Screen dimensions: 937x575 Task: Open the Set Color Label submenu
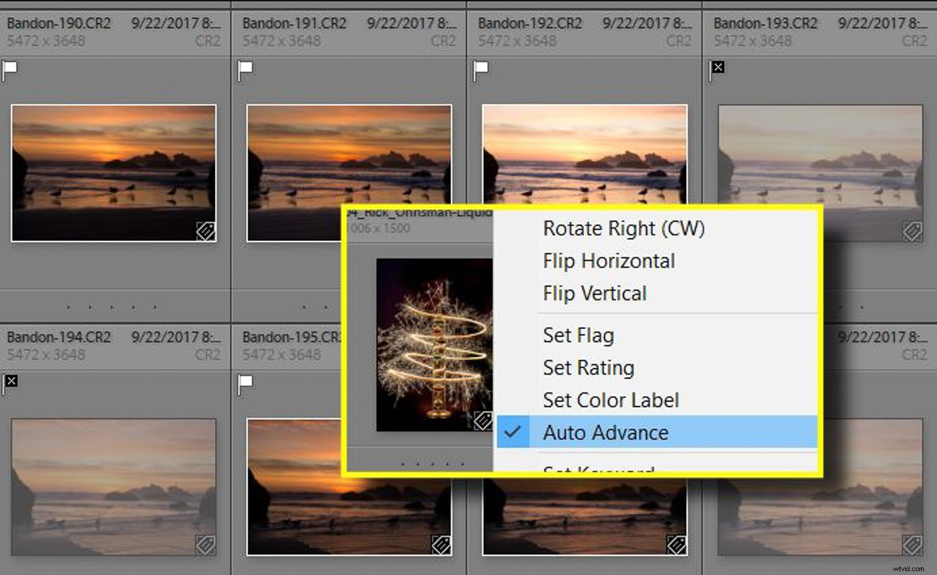click(x=610, y=400)
